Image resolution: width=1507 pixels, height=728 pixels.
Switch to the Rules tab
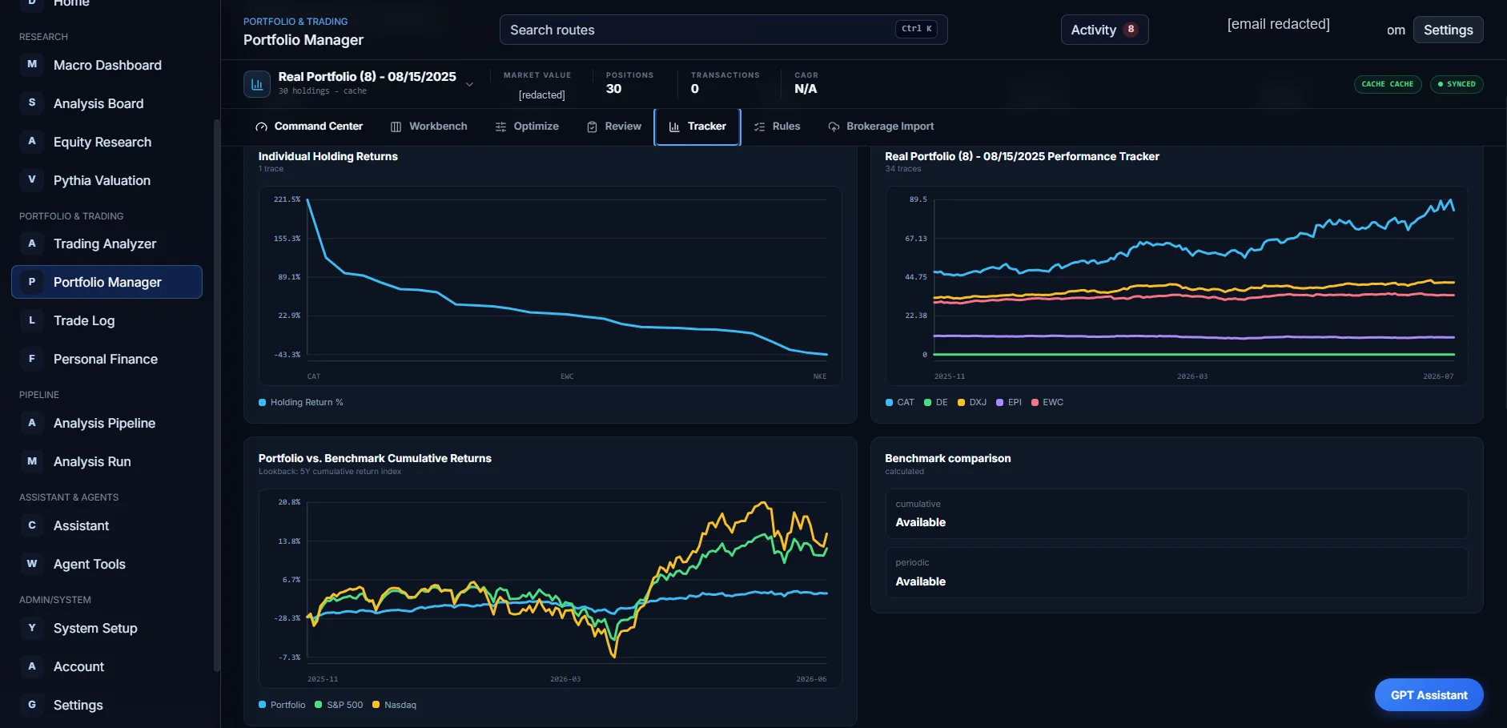[x=777, y=127]
